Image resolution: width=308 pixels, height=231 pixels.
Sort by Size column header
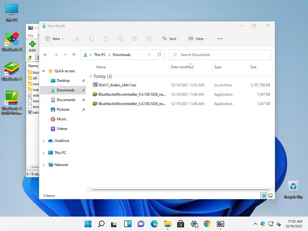pyautogui.click(x=253, y=67)
